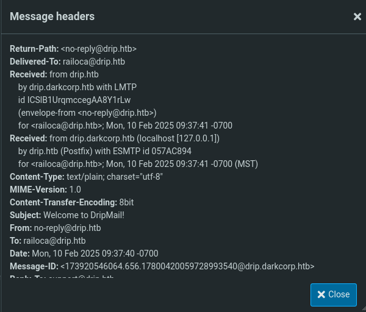The width and height of the screenshot is (366, 312).
Task: Click the Content-Type header label
Action: point(37,177)
